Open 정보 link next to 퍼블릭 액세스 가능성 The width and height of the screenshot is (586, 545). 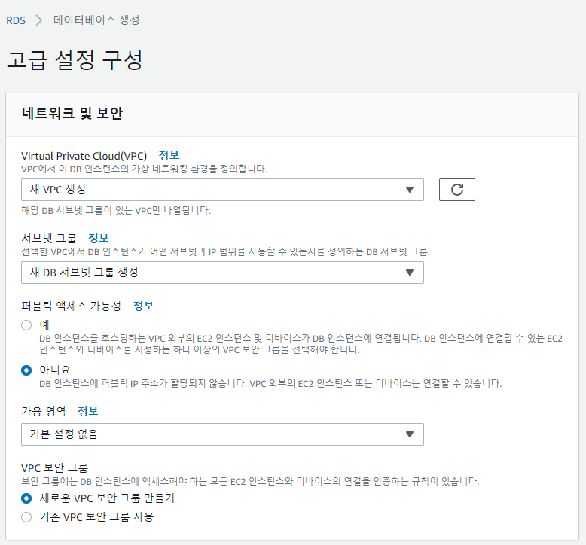click(143, 306)
